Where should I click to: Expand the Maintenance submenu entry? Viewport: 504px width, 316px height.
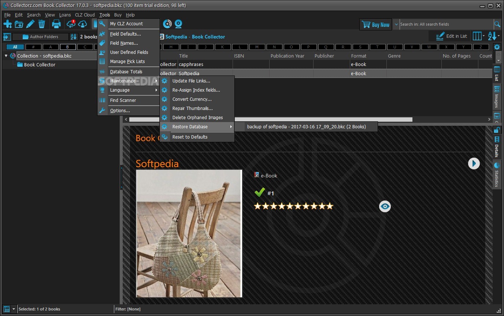129,81
